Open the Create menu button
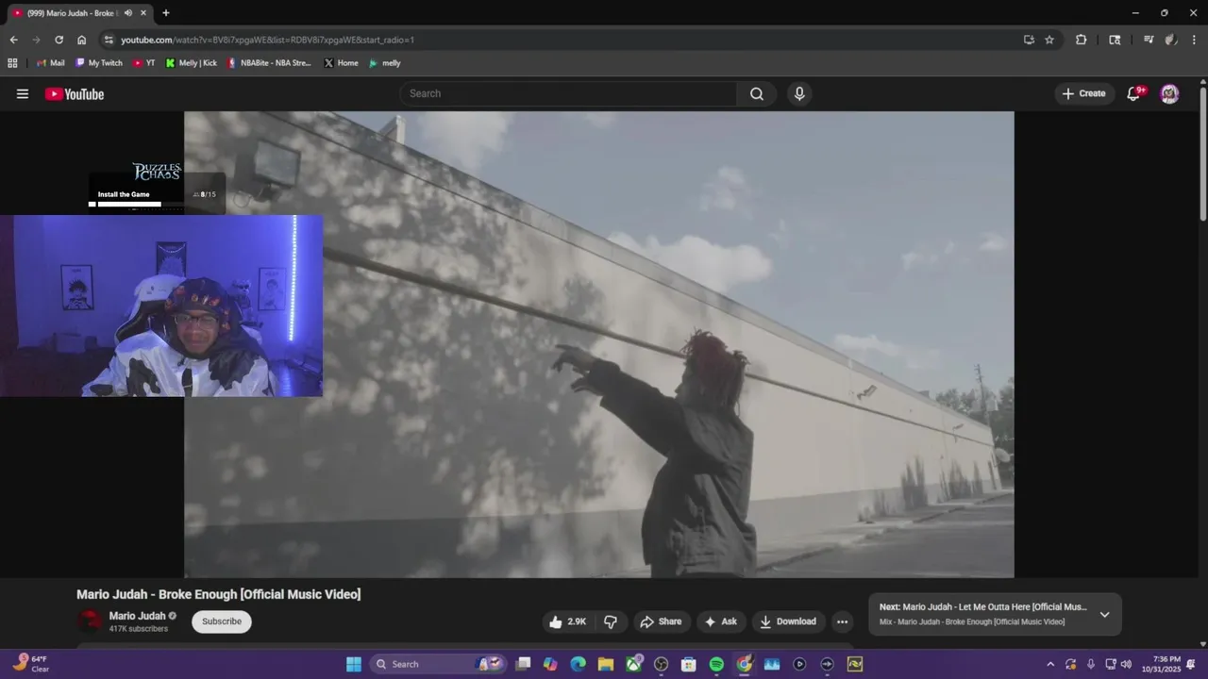Screen dimensions: 1208x679 pyautogui.click(x=1083, y=93)
